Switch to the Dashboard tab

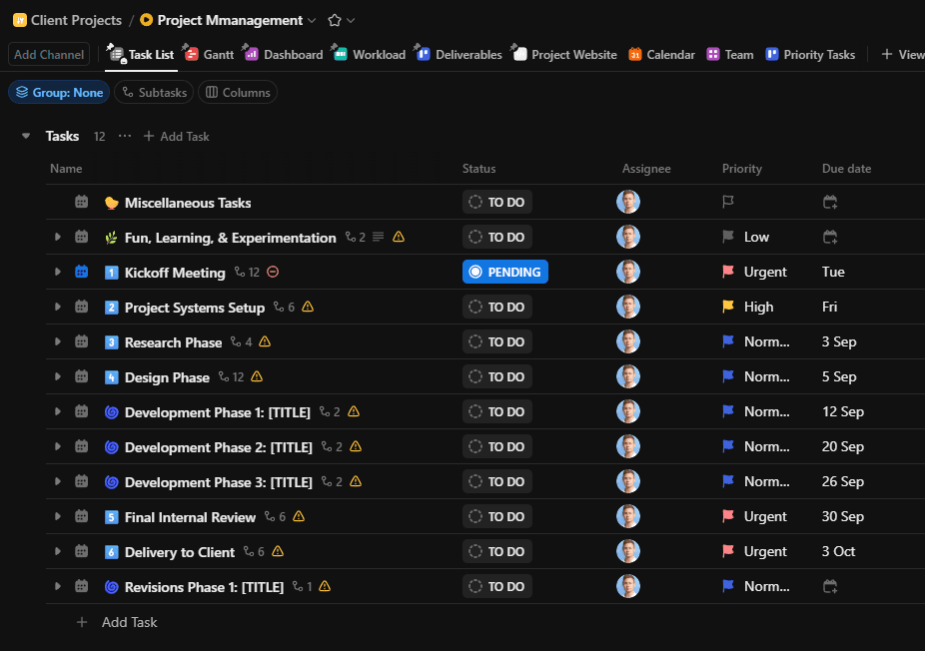pyautogui.click(x=285, y=54)
